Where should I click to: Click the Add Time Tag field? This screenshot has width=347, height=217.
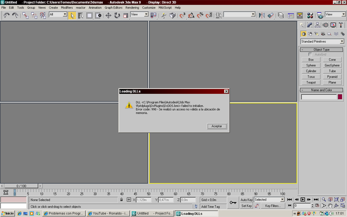pyautogui.click(x=213, y=207)
